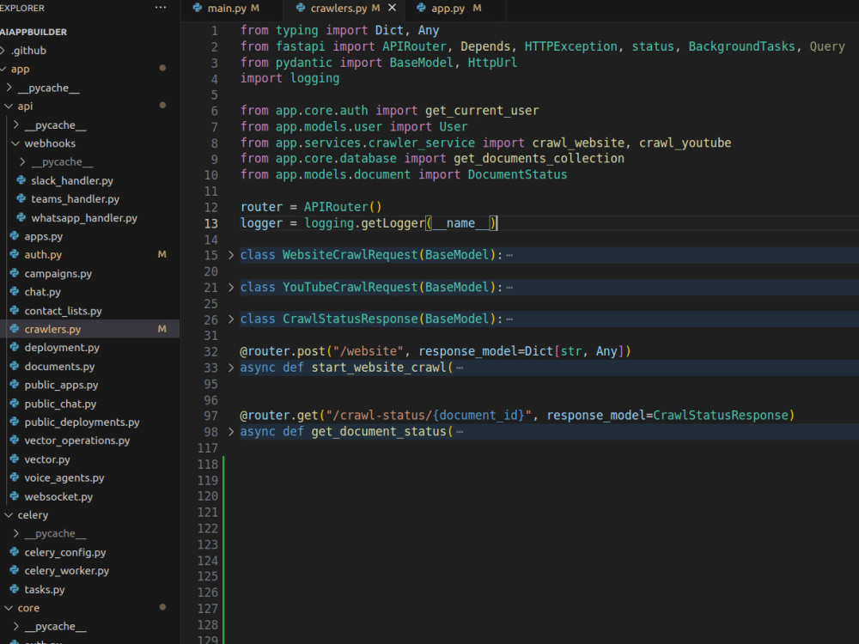
Task: Click the fold ellipsis after get_document_status(
Action: (460, 432)
